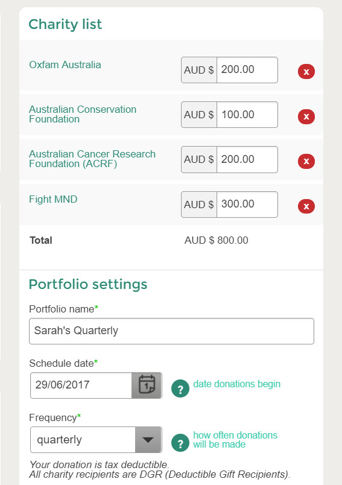Click the date donations begin help text
The height and width of the screenshot is (485, 342).
click(x=237, y=384)
